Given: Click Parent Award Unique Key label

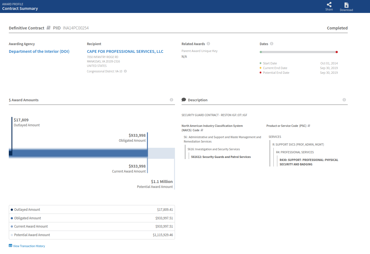Looking at the screenshot, I should pyautogui.click(x=199, y=51).
